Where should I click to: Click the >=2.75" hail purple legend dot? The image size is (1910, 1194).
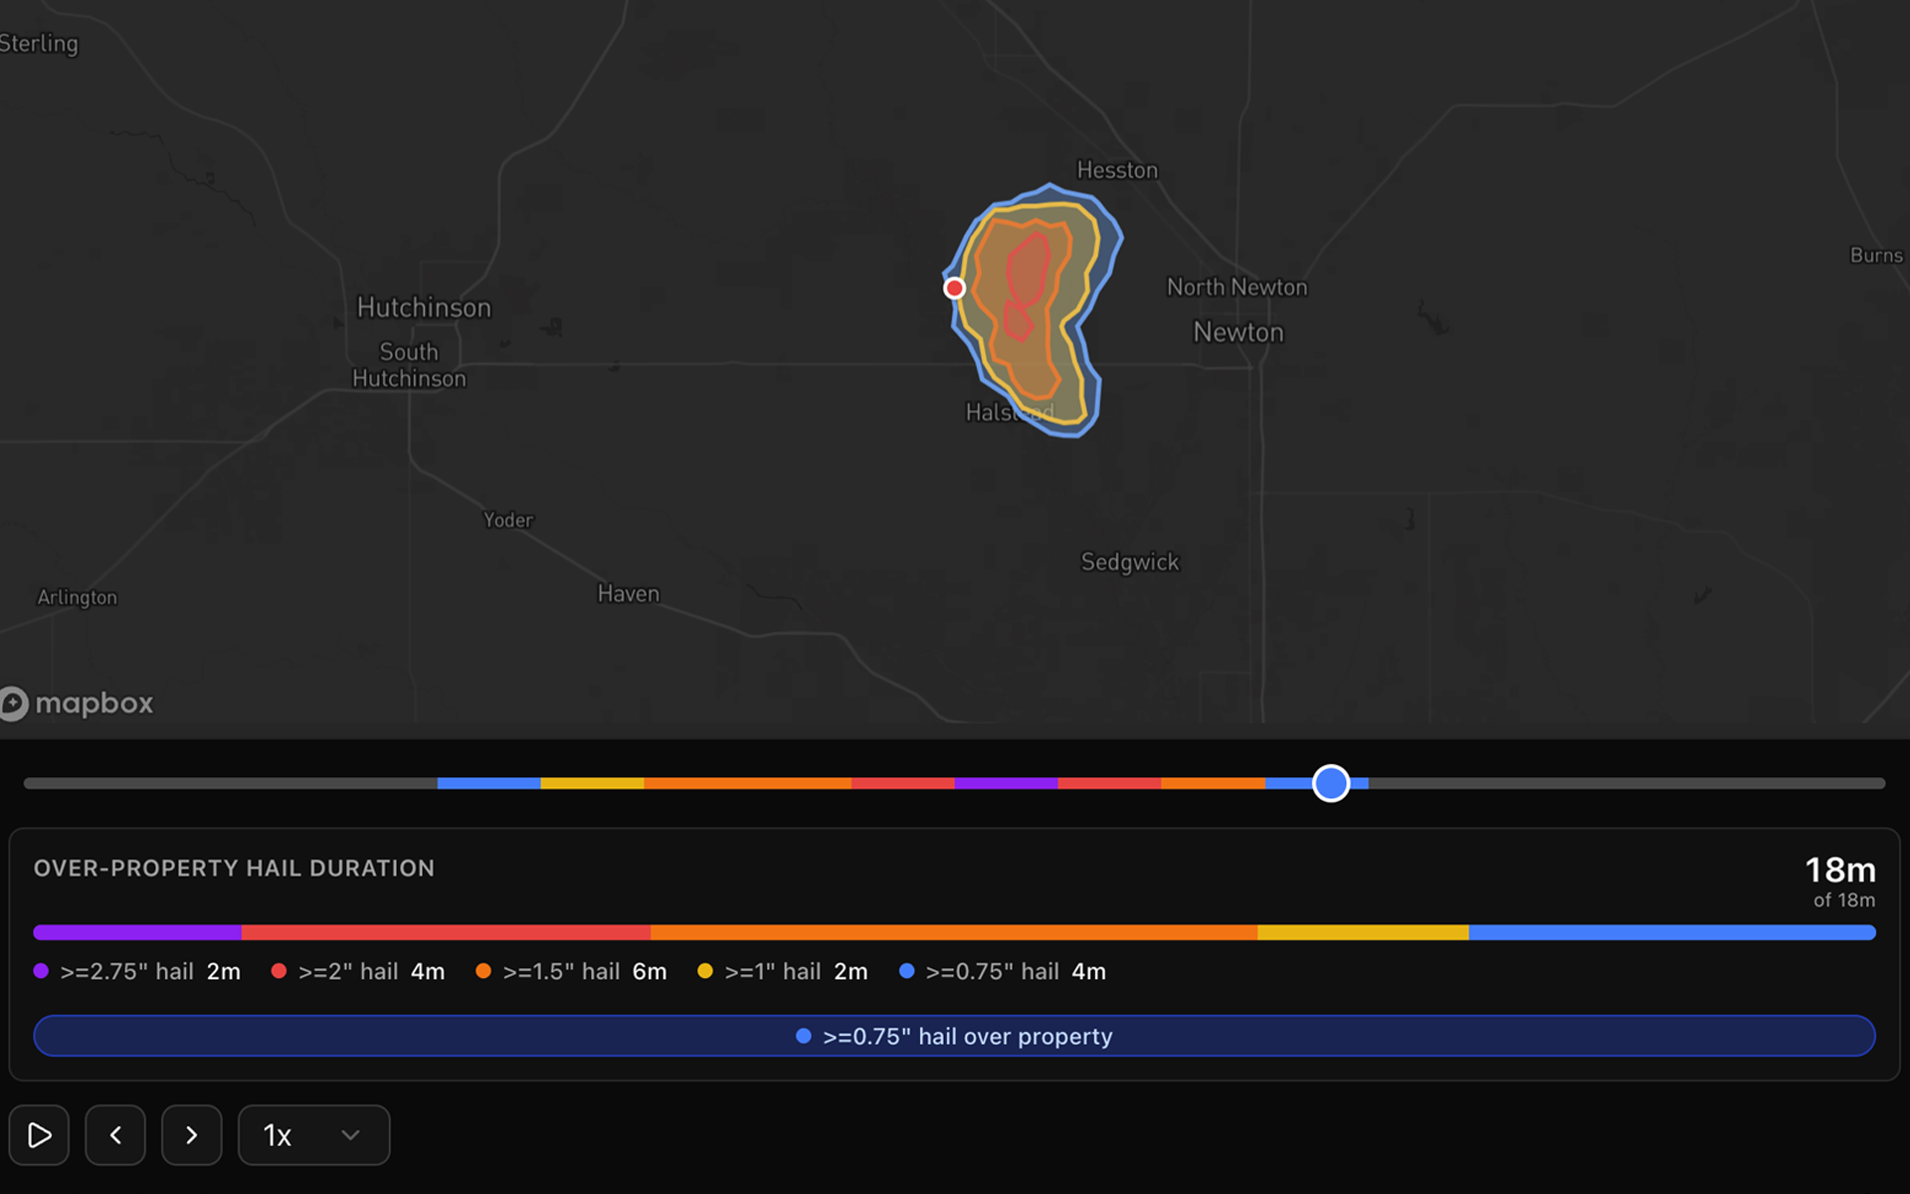click(41, 971)
